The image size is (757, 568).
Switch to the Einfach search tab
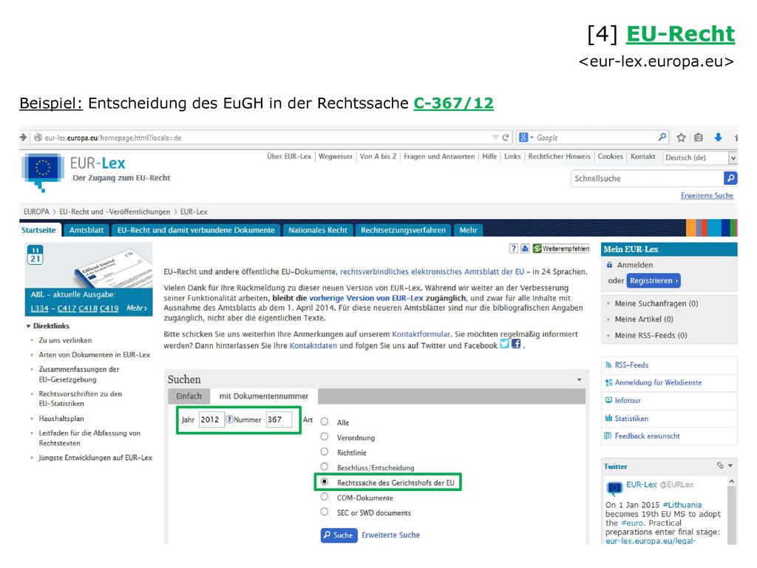click(x=189, y=396)
